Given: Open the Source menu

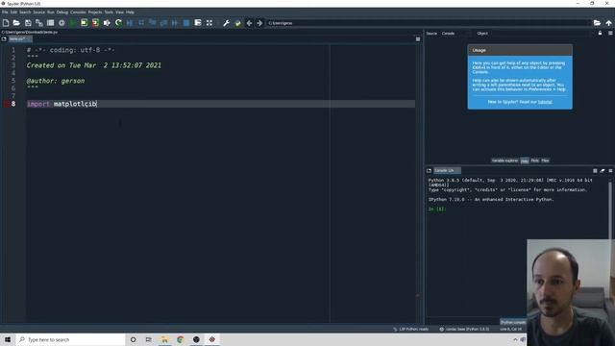Looking at the screenshot, I should click(38, 12).
